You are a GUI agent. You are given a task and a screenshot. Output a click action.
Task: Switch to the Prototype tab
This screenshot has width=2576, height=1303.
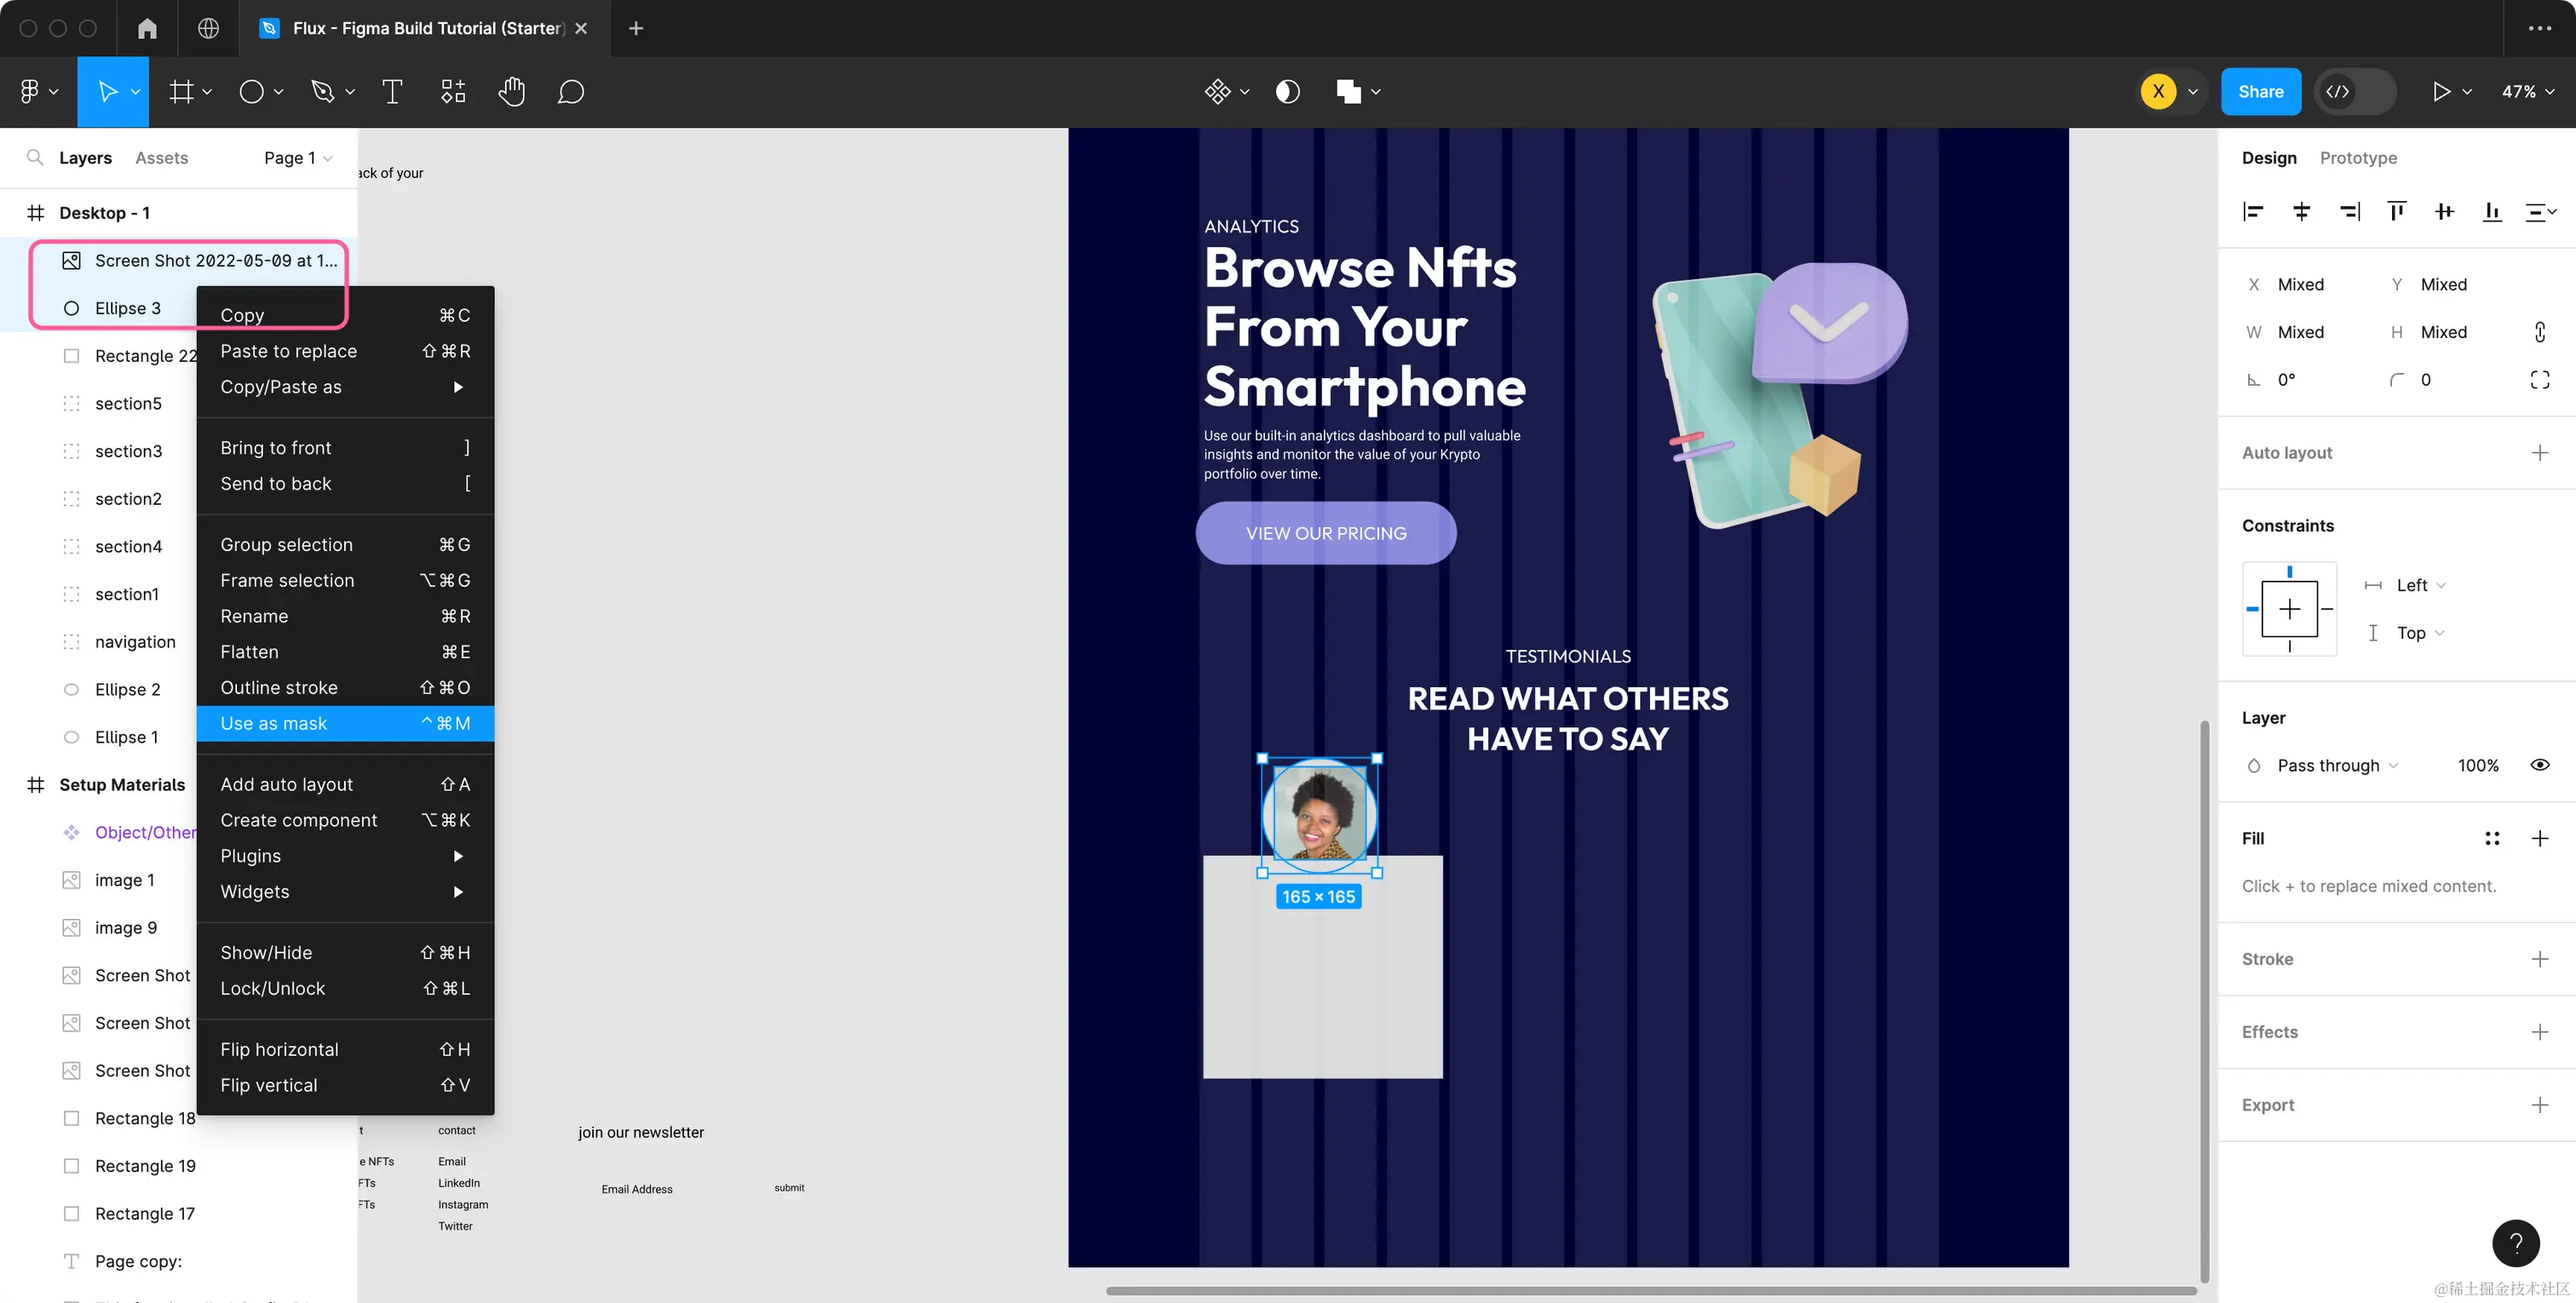[2357, 158]
